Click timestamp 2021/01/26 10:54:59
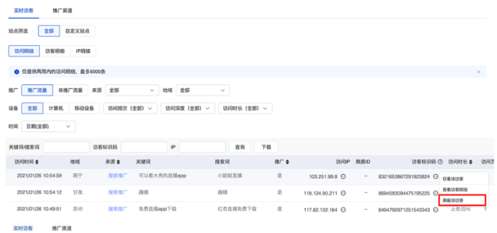This screenshot has height=233, width=497. tap(39, 175)
